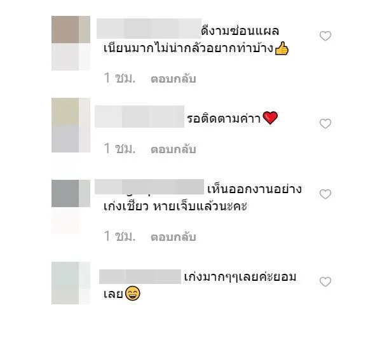Open first commenter's blurred profile picture
The image size is (382, 338).
pos(71,43)
